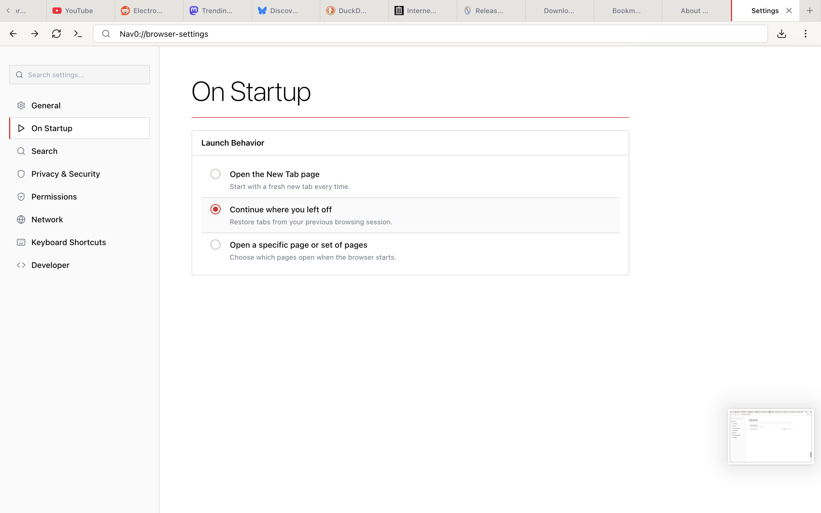This screenshot has width=821, height=513.
Task: Open the downloads icon in toolbar
Action: 782,34
